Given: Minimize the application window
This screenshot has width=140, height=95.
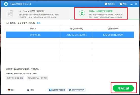Looking at the screenshot, I should click(131, 4).
